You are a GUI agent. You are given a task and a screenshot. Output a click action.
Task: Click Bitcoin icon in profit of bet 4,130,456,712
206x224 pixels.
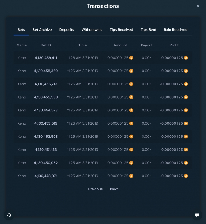tap(186, 84)
